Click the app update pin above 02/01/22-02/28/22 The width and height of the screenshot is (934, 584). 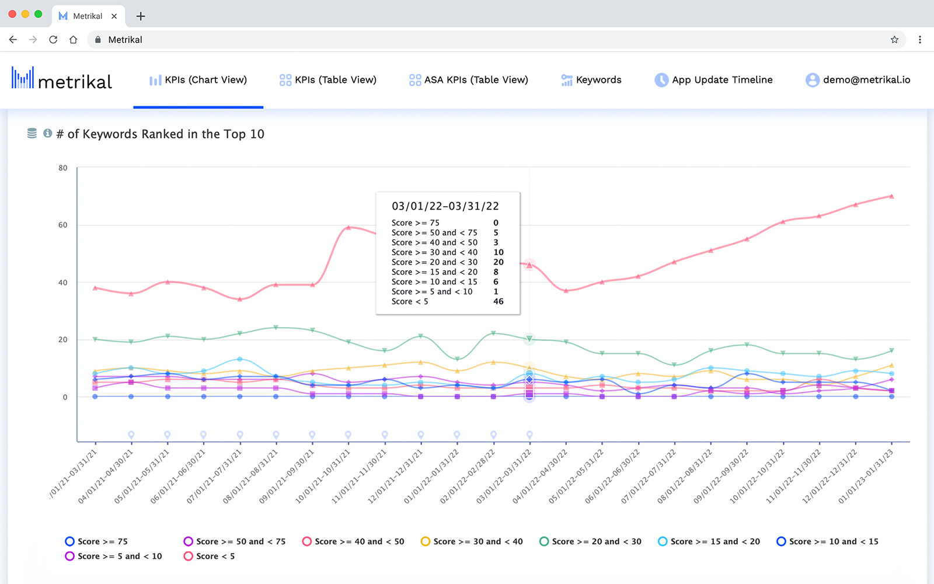(x=493, y=434)
